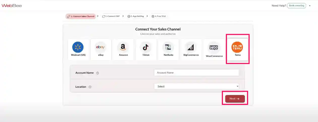Click the Location info icon

tap(90, 87)
